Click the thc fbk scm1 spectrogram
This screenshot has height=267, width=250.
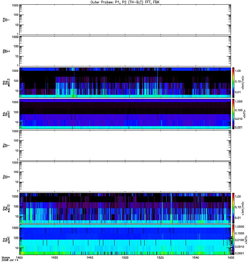coord(125,240)
